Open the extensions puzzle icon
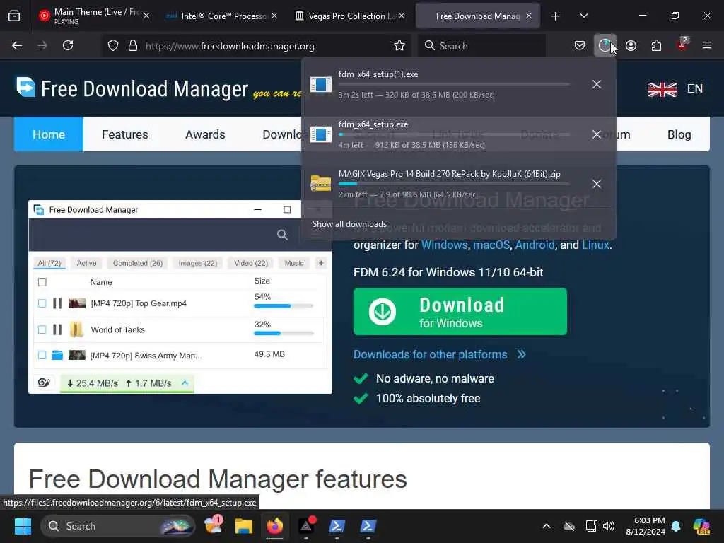Screen dimensions: 724x543 (x=656, y=46)
